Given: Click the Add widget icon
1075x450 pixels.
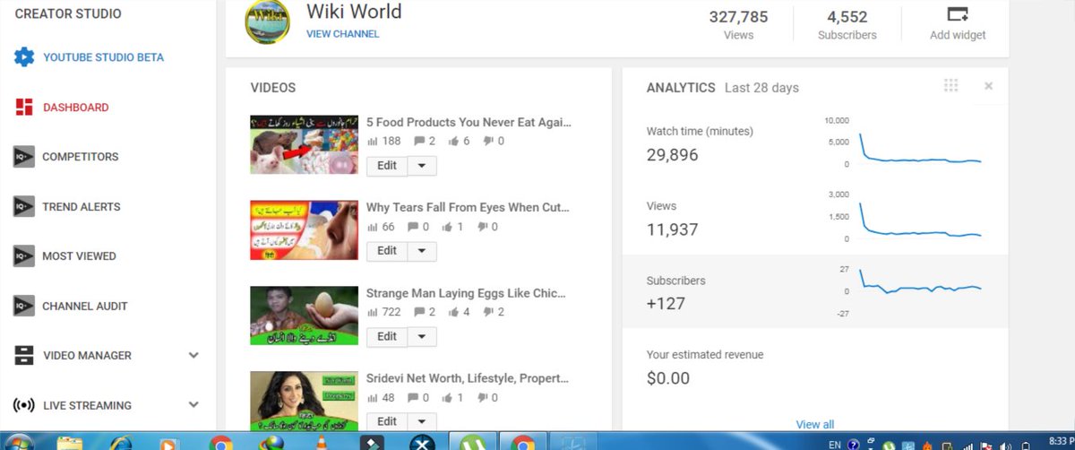Looking at the screenshot, I should [958, 14].
